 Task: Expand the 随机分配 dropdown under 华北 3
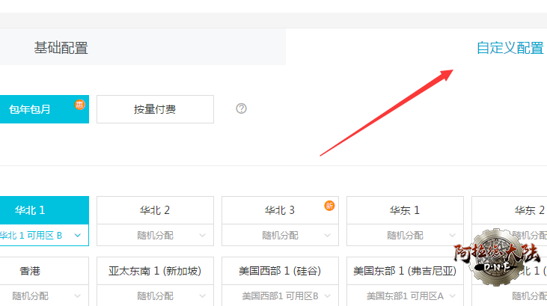click(280, 235)
